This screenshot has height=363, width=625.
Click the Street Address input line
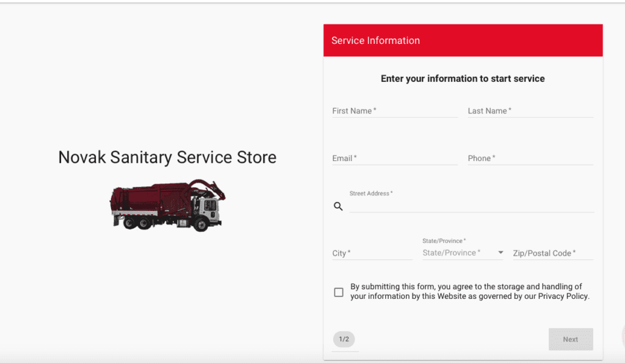pyautogui.click(x=471, y=206)
